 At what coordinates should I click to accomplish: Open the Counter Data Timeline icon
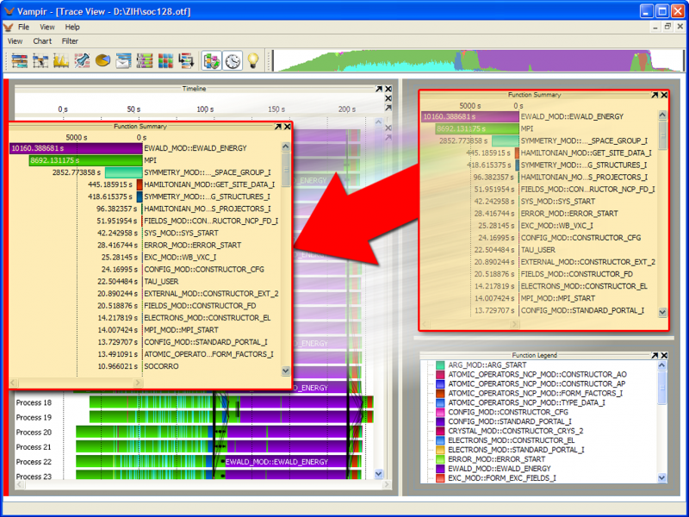[61, 60]
